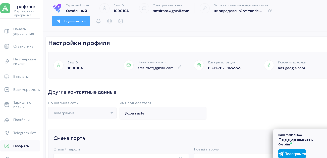The image size is (327, 158).
Task: Navigate to Выплаты page
Action: pos(21,76)
